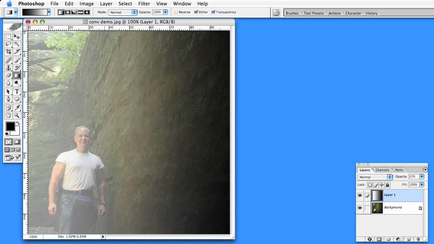Create a new layer via Layers panel icon
434x244 pixels.
409,239
